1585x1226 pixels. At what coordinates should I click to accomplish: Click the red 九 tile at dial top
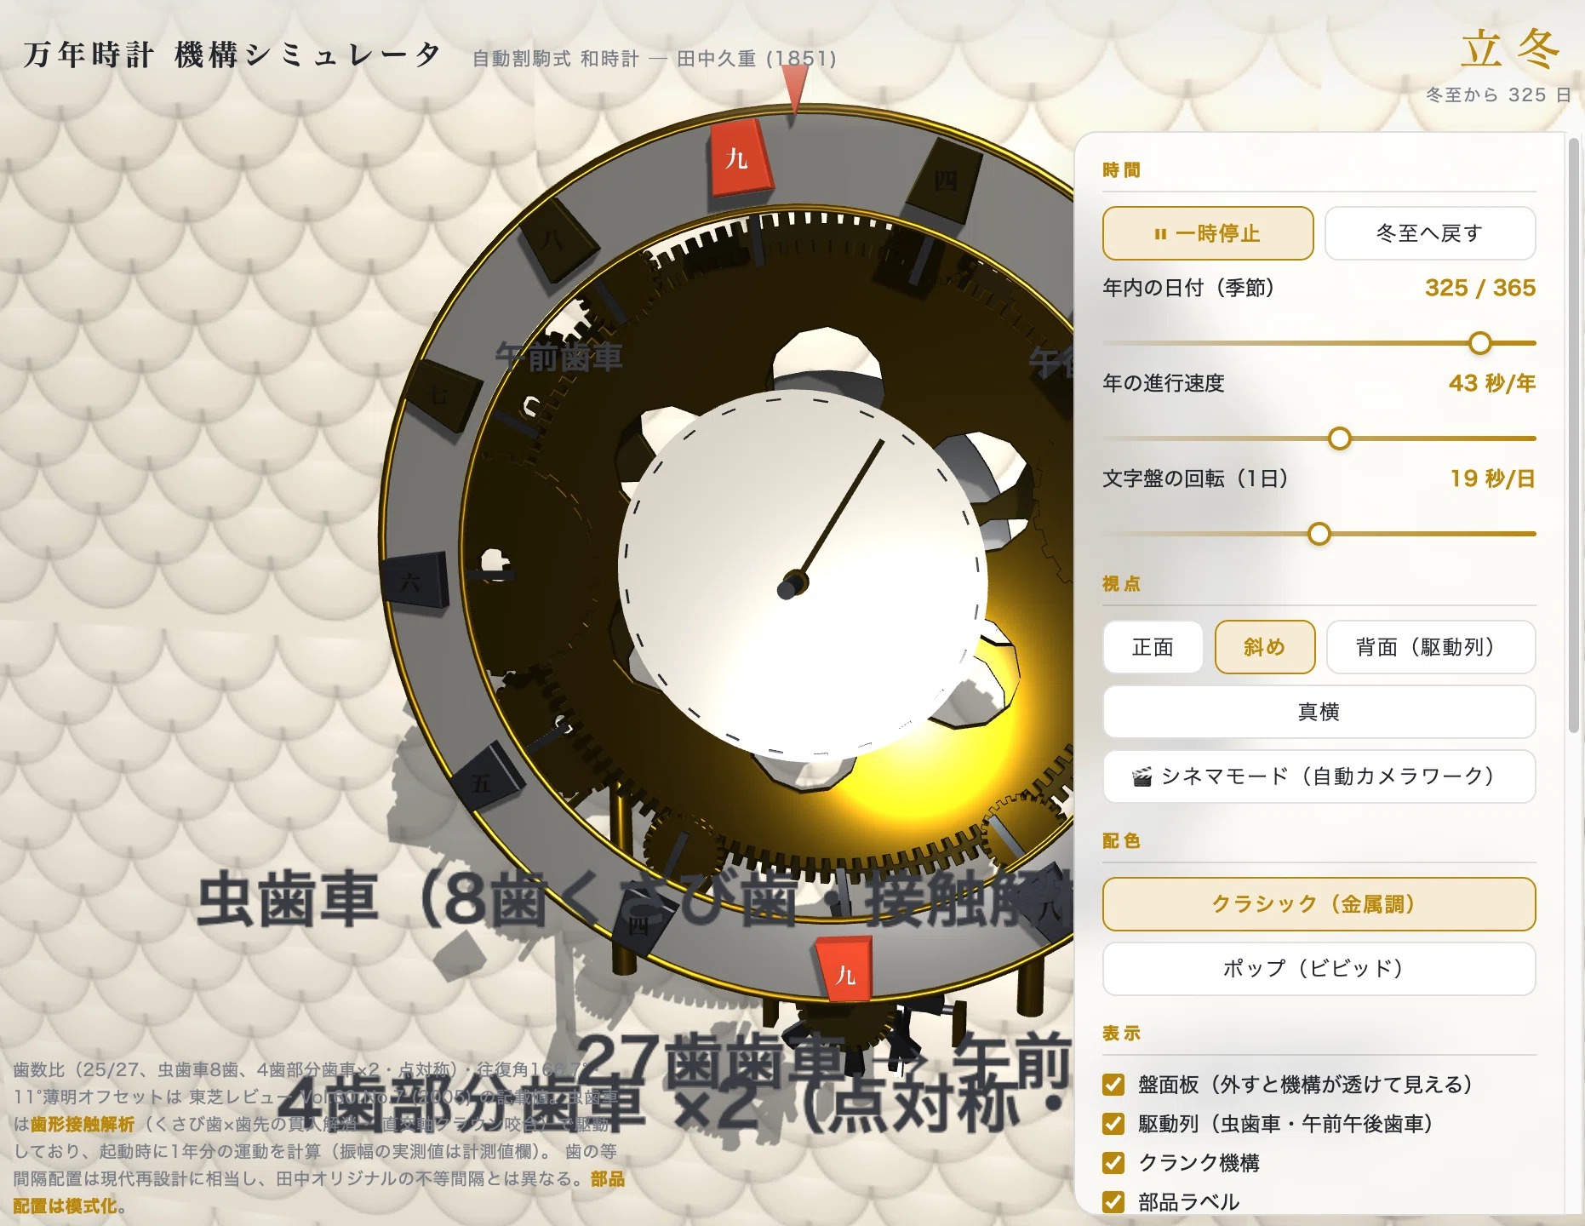click(740, 158)
